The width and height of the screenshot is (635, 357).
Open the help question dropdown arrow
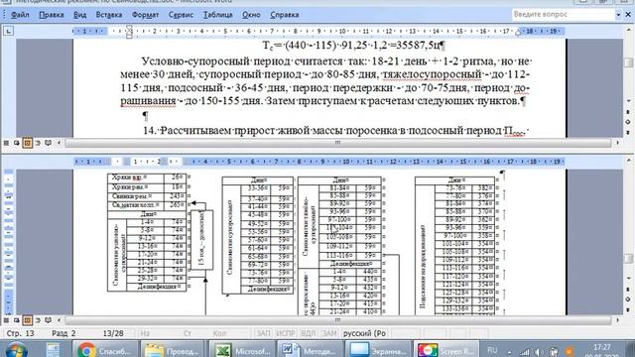tap(618, 15)
